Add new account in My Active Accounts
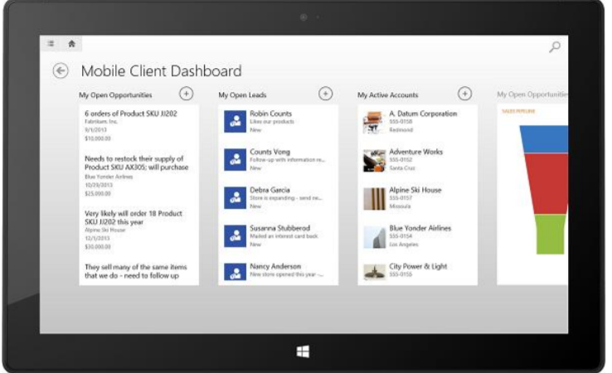Image resolution: width=612 pixels, height=373 pixels. pyautogui.click(x=464, y=94)
